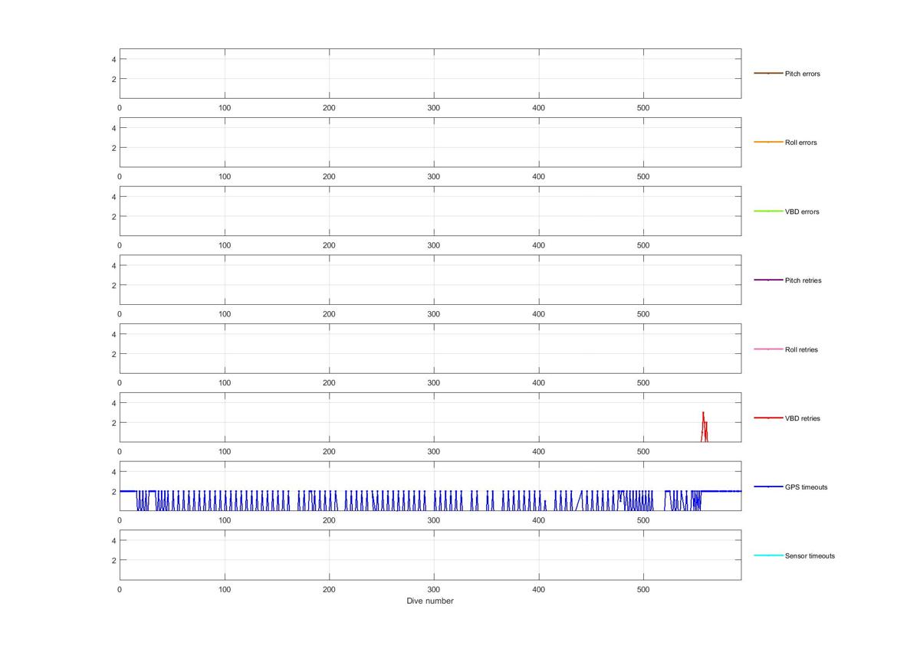Click the flat blue GPS segment at plot start
The width and height of the screenshot is (920, 652).
(x=127, y=491)
